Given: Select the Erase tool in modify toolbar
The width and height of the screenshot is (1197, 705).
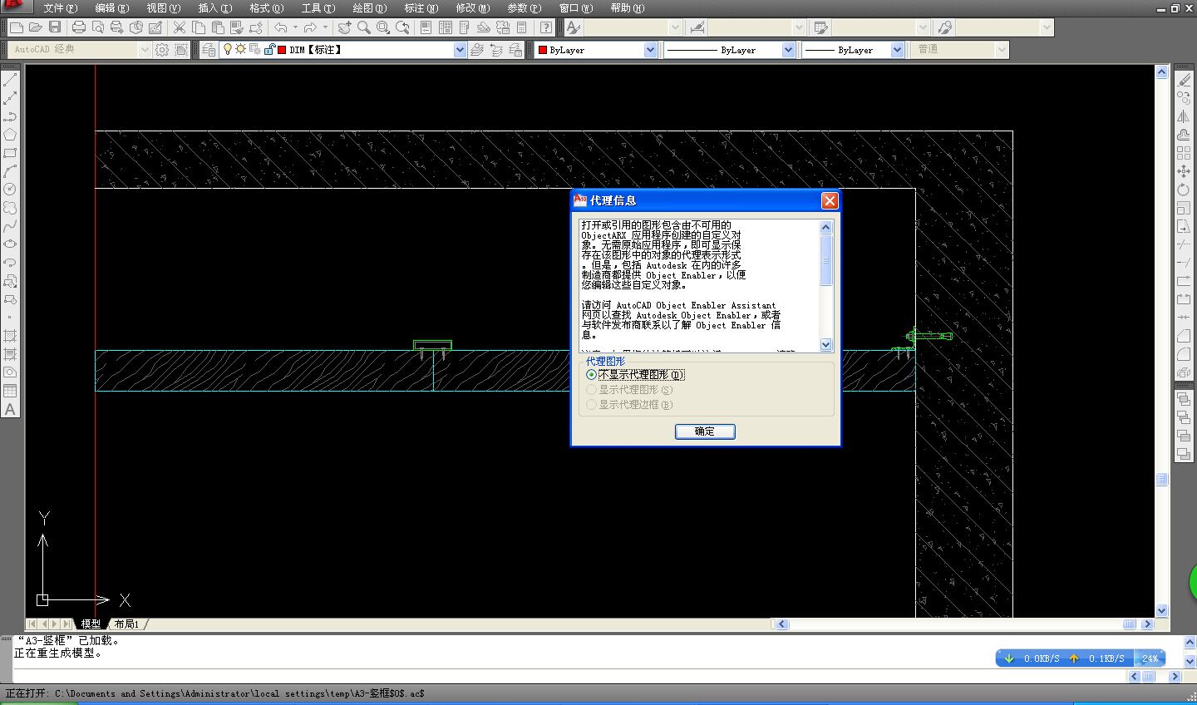Looking at the screenshot, I should coord(1184,80).
